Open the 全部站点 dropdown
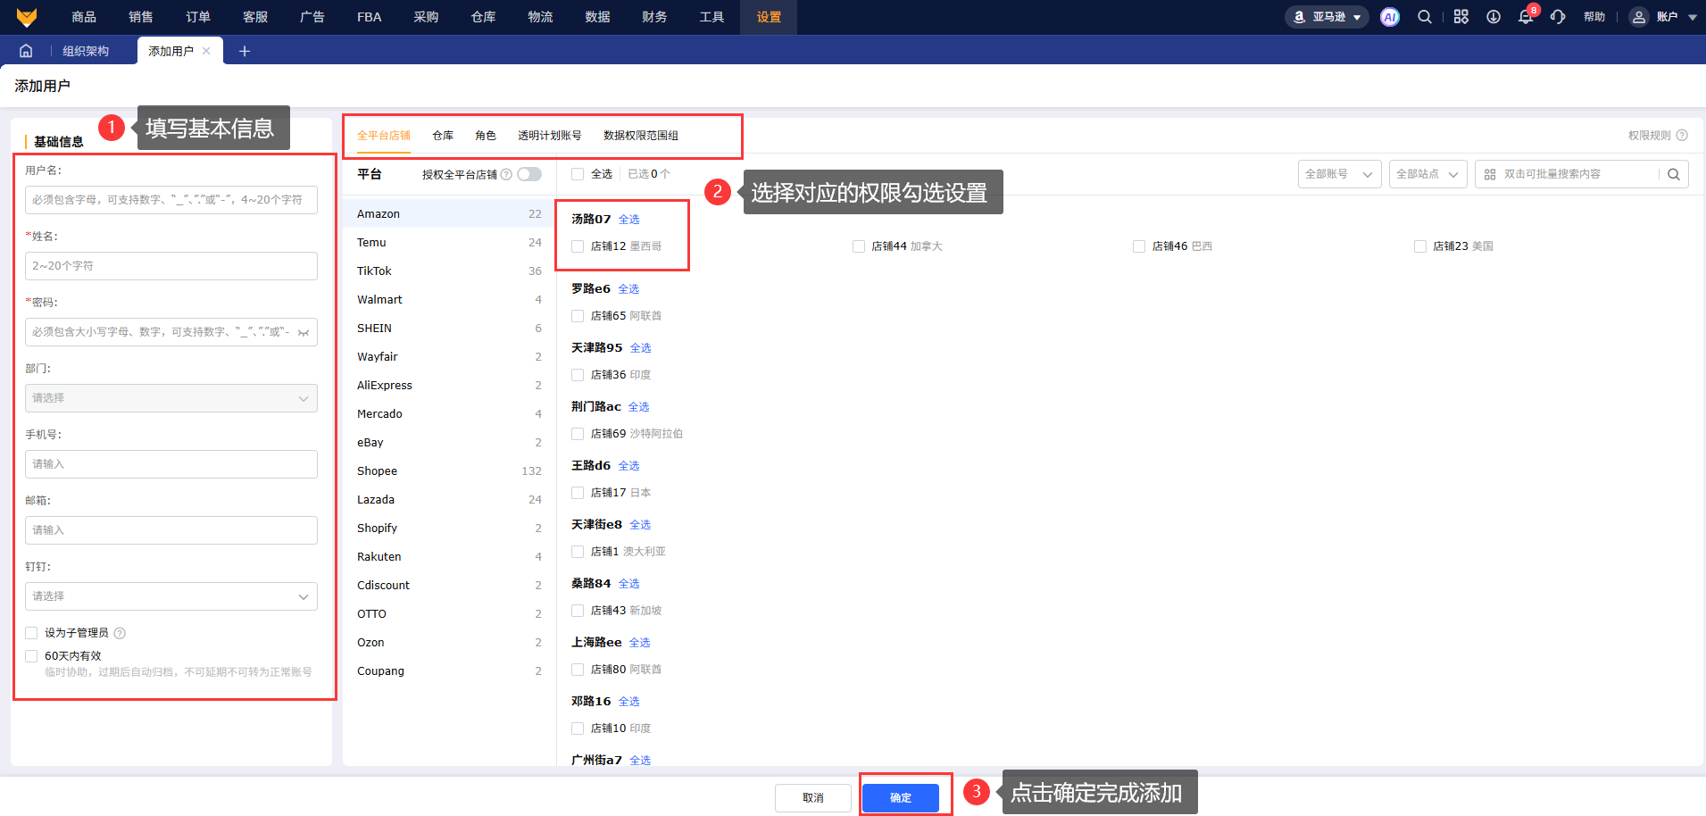The height and width of the screenshot is (816, 1706). [x=1427, y=174]
